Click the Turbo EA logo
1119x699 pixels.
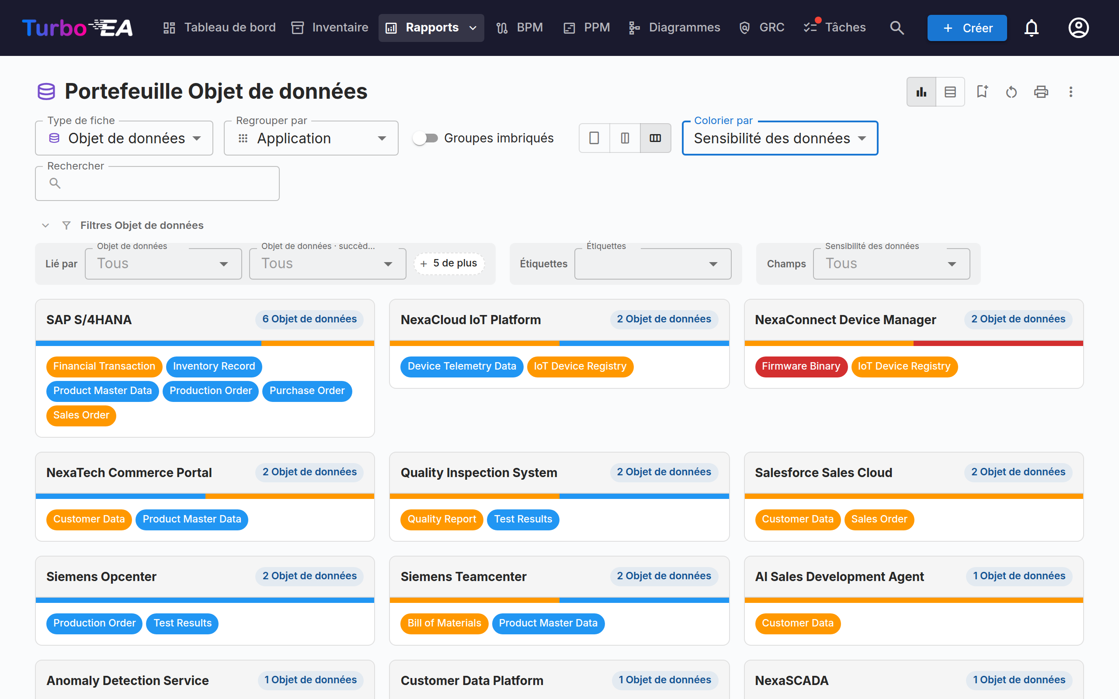(77, 28)
